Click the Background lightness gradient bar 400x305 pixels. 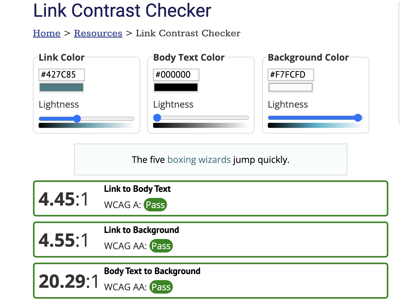pos(315,125)
